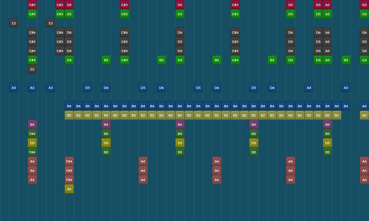Select the gray A6 note block
This screenshot has width=369, height=221.
(327, 32)
